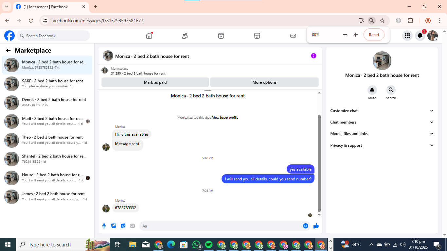Choose a GIF from the GIF icon
Image resolution: width=447 pixels, height=251 pixels.
tap(133, 226)
